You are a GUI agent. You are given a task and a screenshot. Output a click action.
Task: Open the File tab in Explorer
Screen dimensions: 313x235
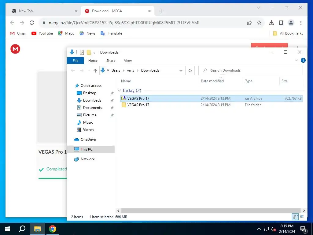(75, 61)
